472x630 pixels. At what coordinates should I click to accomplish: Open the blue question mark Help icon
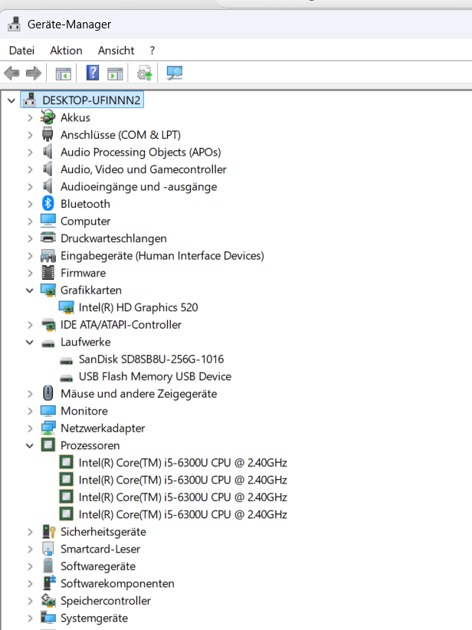click(93, 73)
